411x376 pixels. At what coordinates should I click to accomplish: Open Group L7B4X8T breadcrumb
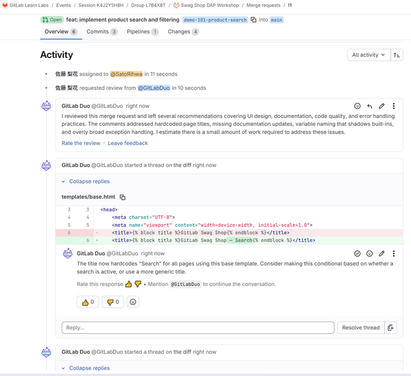coord(148,5)
